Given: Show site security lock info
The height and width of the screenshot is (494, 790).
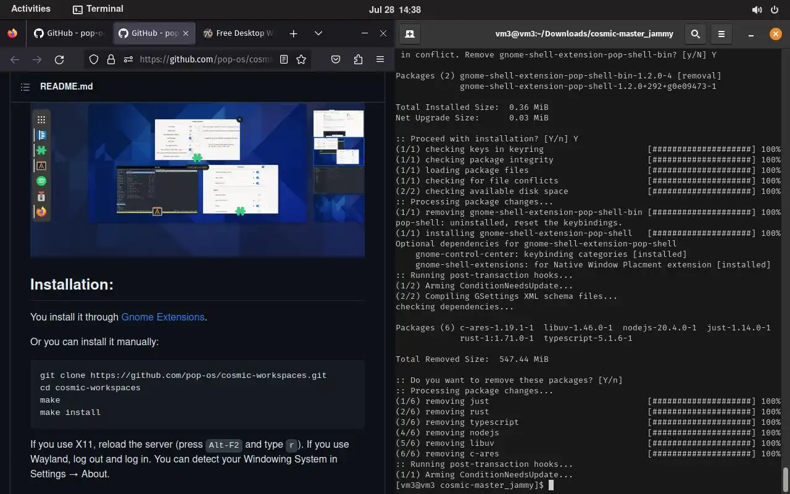Looking at the screenshot, I should click(111, 59).
